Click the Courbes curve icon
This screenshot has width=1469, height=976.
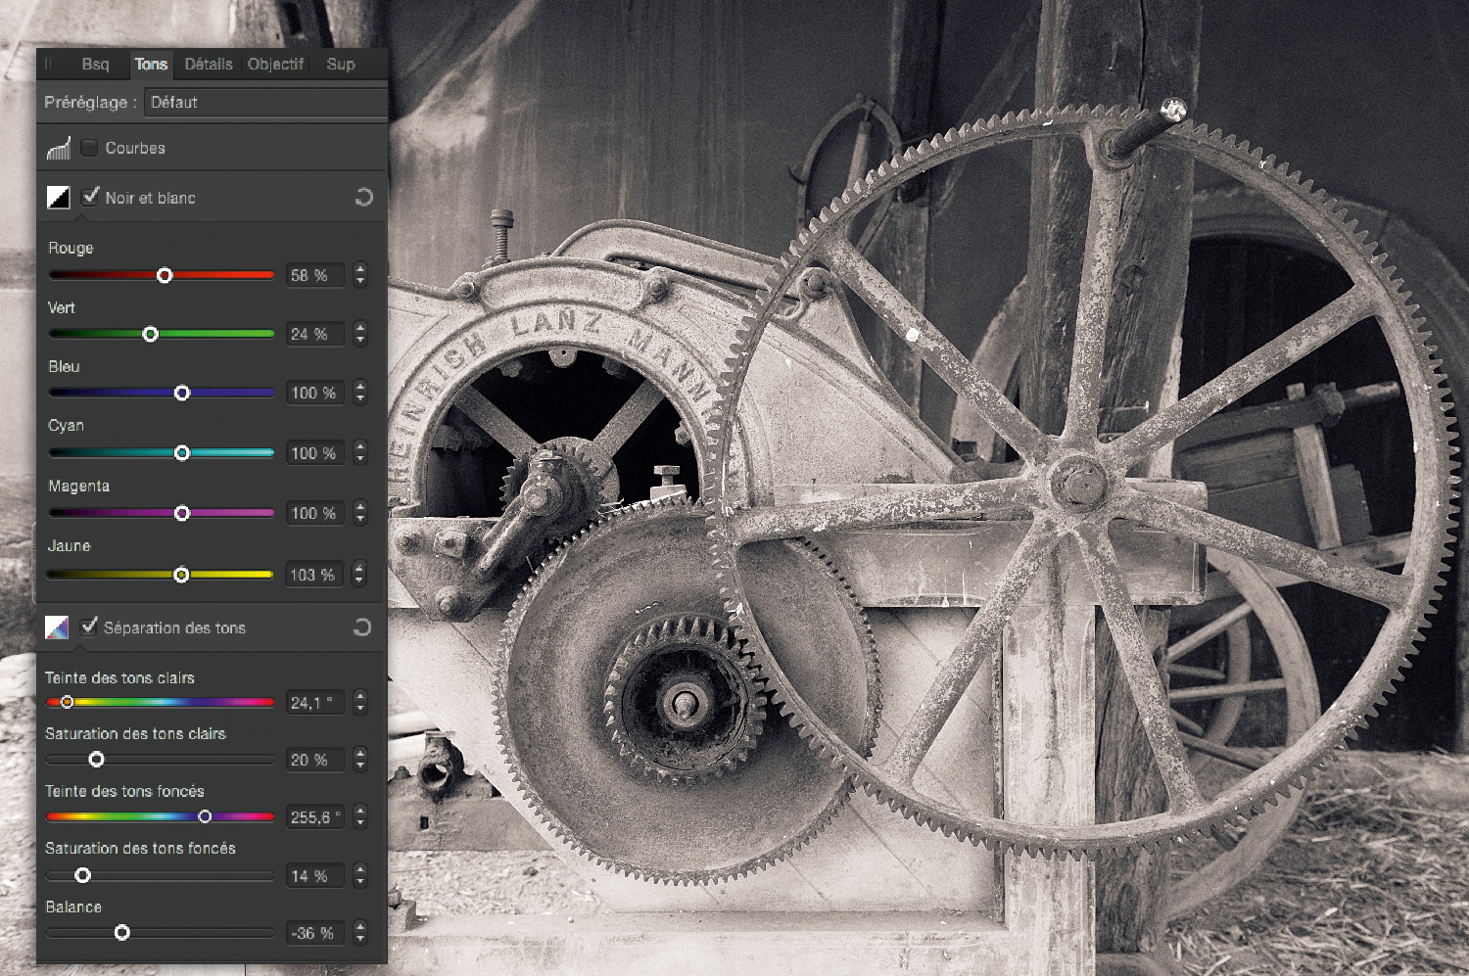59,148
